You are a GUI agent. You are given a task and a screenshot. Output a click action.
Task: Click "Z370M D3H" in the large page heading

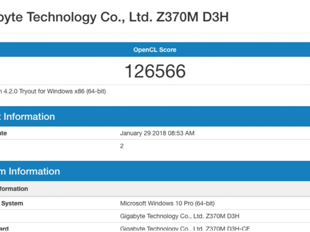pos(192,17)
